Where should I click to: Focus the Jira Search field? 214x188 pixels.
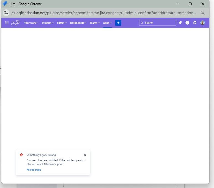pos(157,23)
